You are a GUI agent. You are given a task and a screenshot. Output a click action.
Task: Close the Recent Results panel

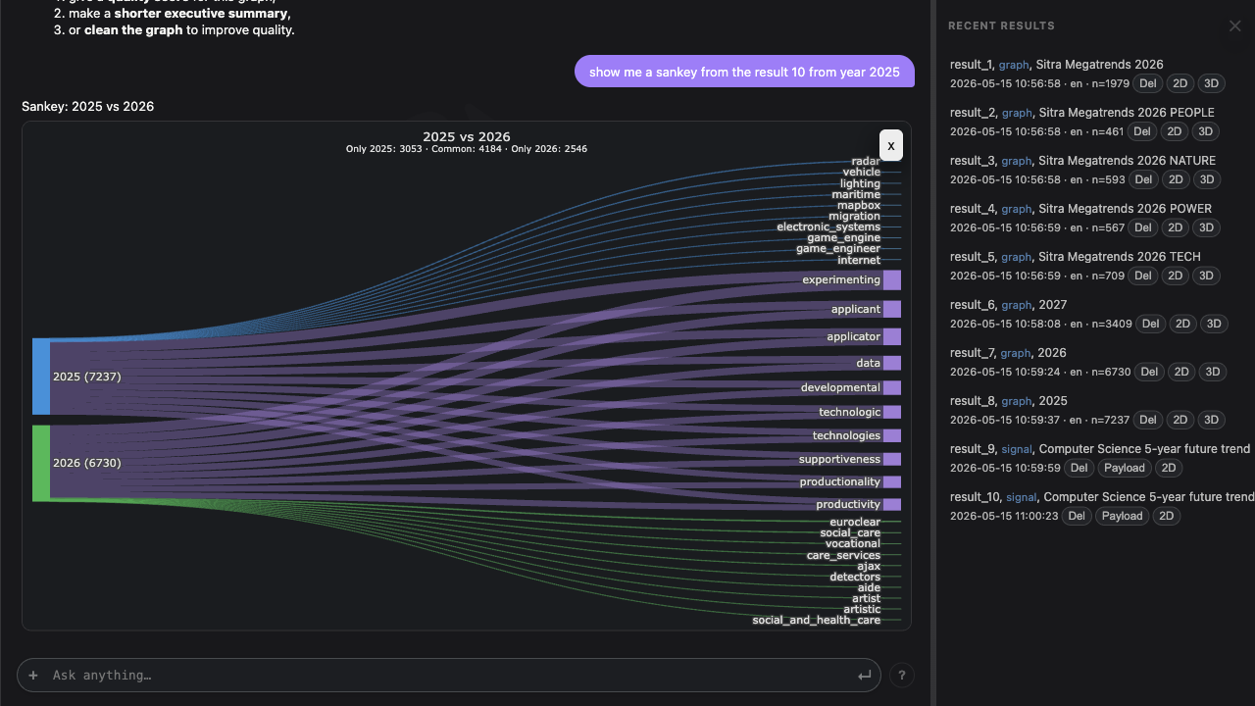pos(1235,26)
